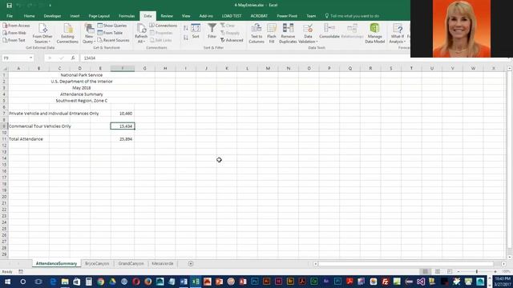Select cell containing 25,894
Image resolution: width=513 pixels, height=288 pixels.
(x=123, y=139)
